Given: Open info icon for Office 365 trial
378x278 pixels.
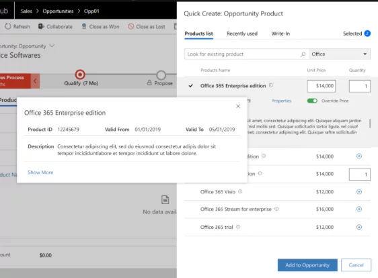Looking at the screenshot, I should pyautogui.click(x=238, y=227).
